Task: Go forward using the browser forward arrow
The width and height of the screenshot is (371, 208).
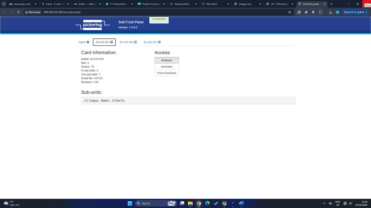Action: (11, 12)
